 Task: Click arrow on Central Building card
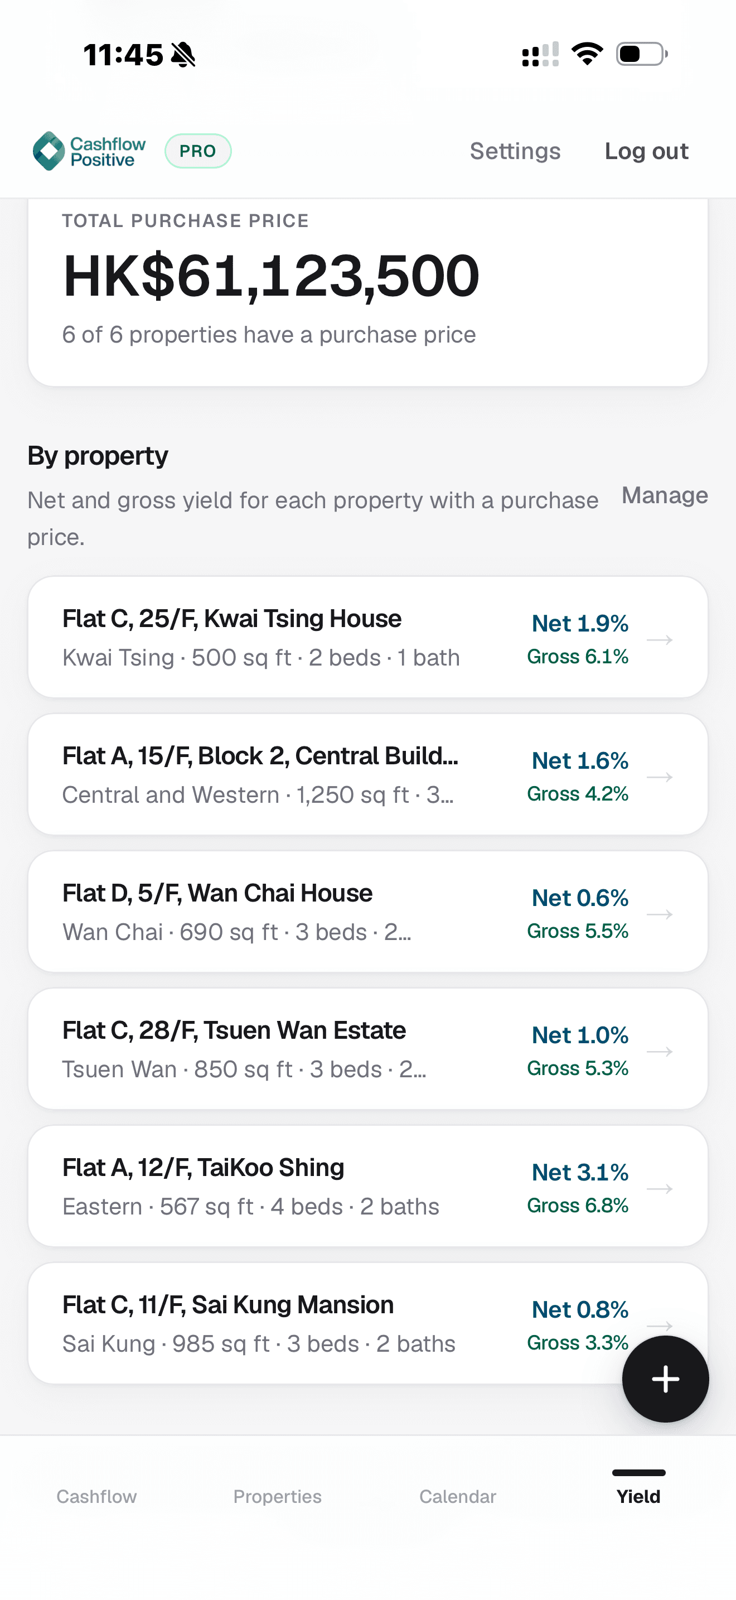[x=660, y=777]
